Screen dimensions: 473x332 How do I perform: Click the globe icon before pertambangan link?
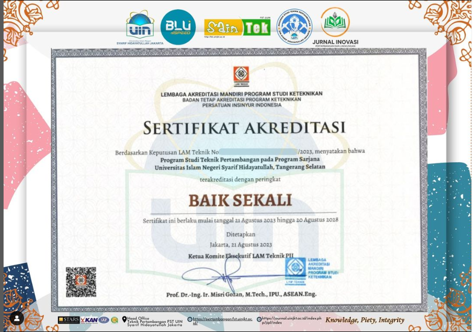coord(190,319)
